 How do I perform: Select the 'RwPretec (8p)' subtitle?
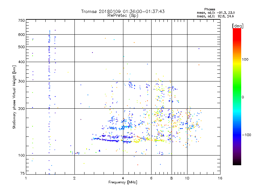click(x=123, y=16)
